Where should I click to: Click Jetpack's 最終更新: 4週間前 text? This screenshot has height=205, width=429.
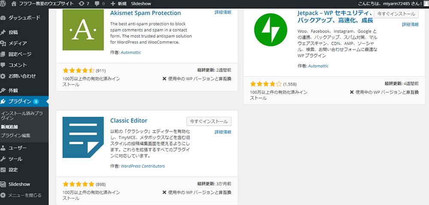tap(402, 83)
